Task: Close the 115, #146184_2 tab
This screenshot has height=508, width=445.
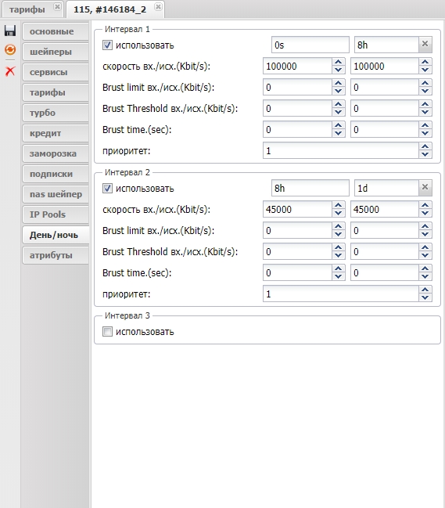Action: click(158, 6)
